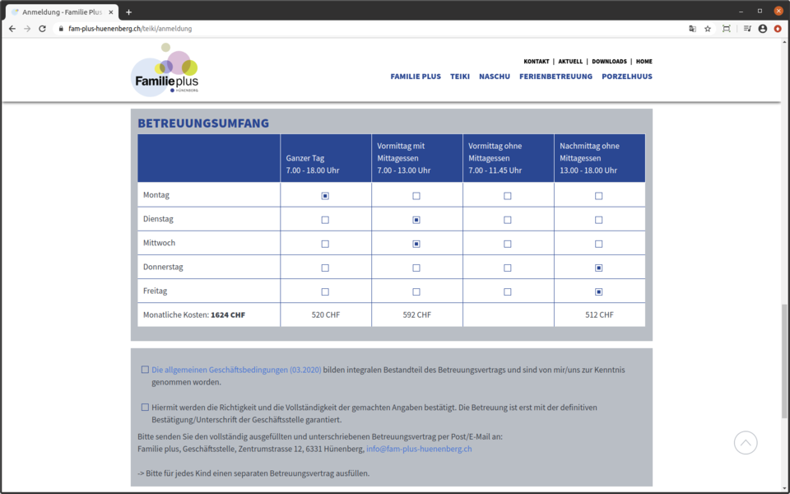Check Montag Vormittag ohne Mittagessen box
790x494 pixels.
coord(508,196)
